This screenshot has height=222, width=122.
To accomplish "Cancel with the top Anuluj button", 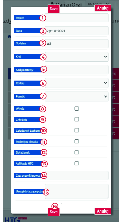I will (103, 8).
